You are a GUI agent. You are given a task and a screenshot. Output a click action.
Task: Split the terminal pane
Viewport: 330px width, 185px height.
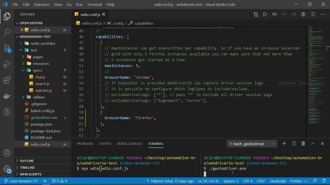tap(294, 144)
